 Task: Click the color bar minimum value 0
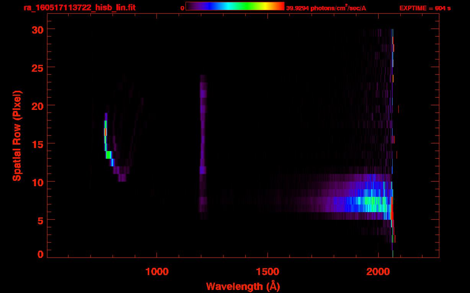click(x=182, y=8)
